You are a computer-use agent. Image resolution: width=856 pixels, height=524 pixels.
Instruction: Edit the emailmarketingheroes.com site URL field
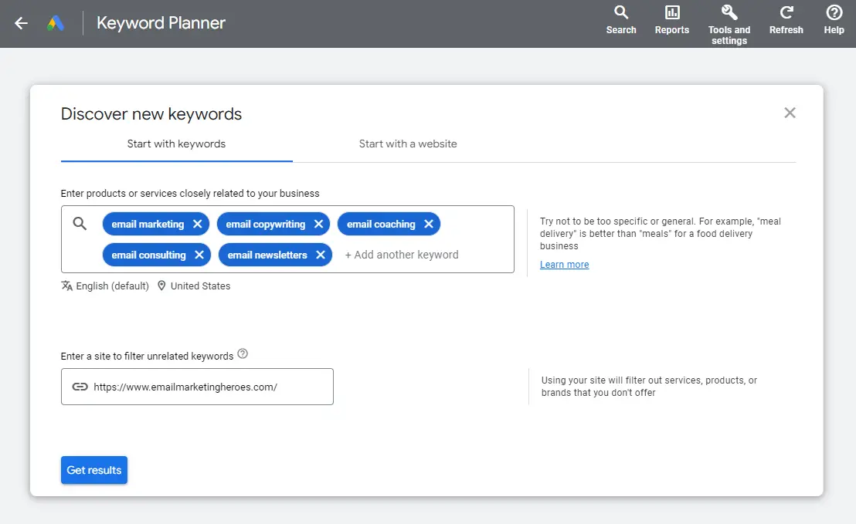(197, 387)
